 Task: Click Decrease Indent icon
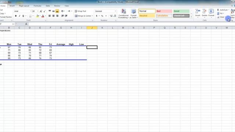pyautogui.click(x=62, y=16)
